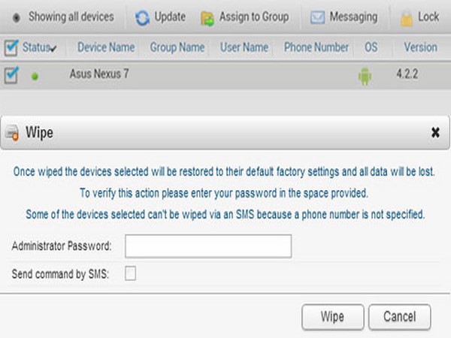Click the Update refresh icon
451x338 pixels.
(x=142, y=17)
